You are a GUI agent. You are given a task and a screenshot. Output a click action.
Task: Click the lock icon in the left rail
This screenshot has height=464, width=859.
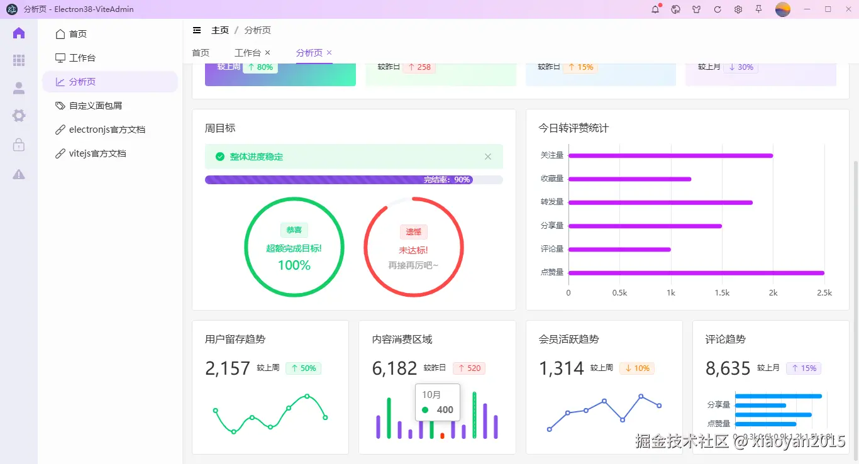click(x=18, y=145)
